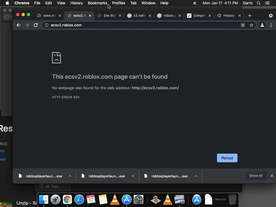Click the eject icon in menu bar
276x207 pixels.
pos(195,3)
